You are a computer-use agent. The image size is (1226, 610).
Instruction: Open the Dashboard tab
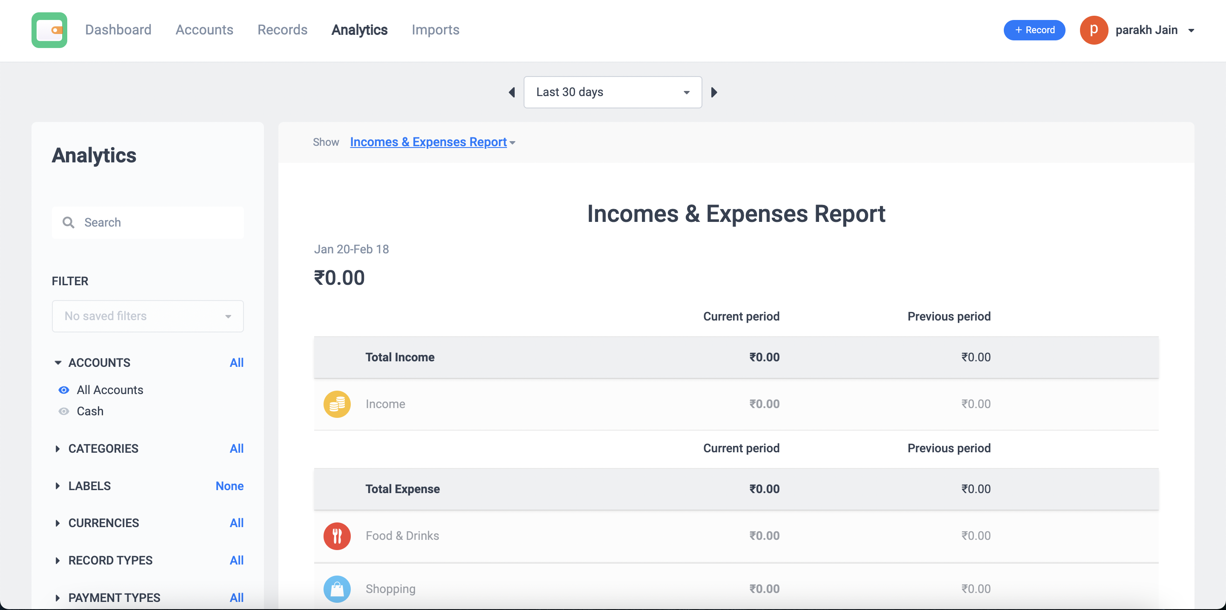tap(118, 30)
